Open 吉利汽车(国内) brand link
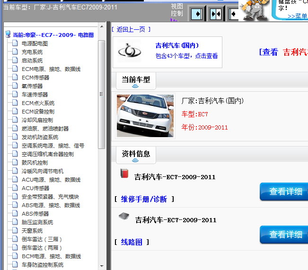The image size is (308, 270). 177,45
